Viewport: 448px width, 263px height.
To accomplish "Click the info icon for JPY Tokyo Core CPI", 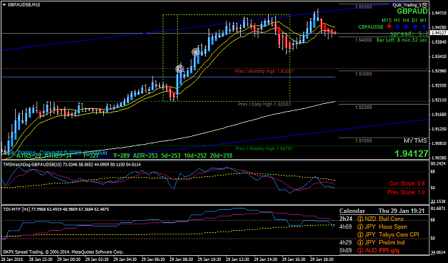I will tap(361, 235).
